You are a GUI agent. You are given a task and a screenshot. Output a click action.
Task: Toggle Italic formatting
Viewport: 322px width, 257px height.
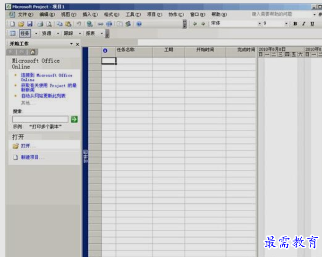[x=304, y=24]
